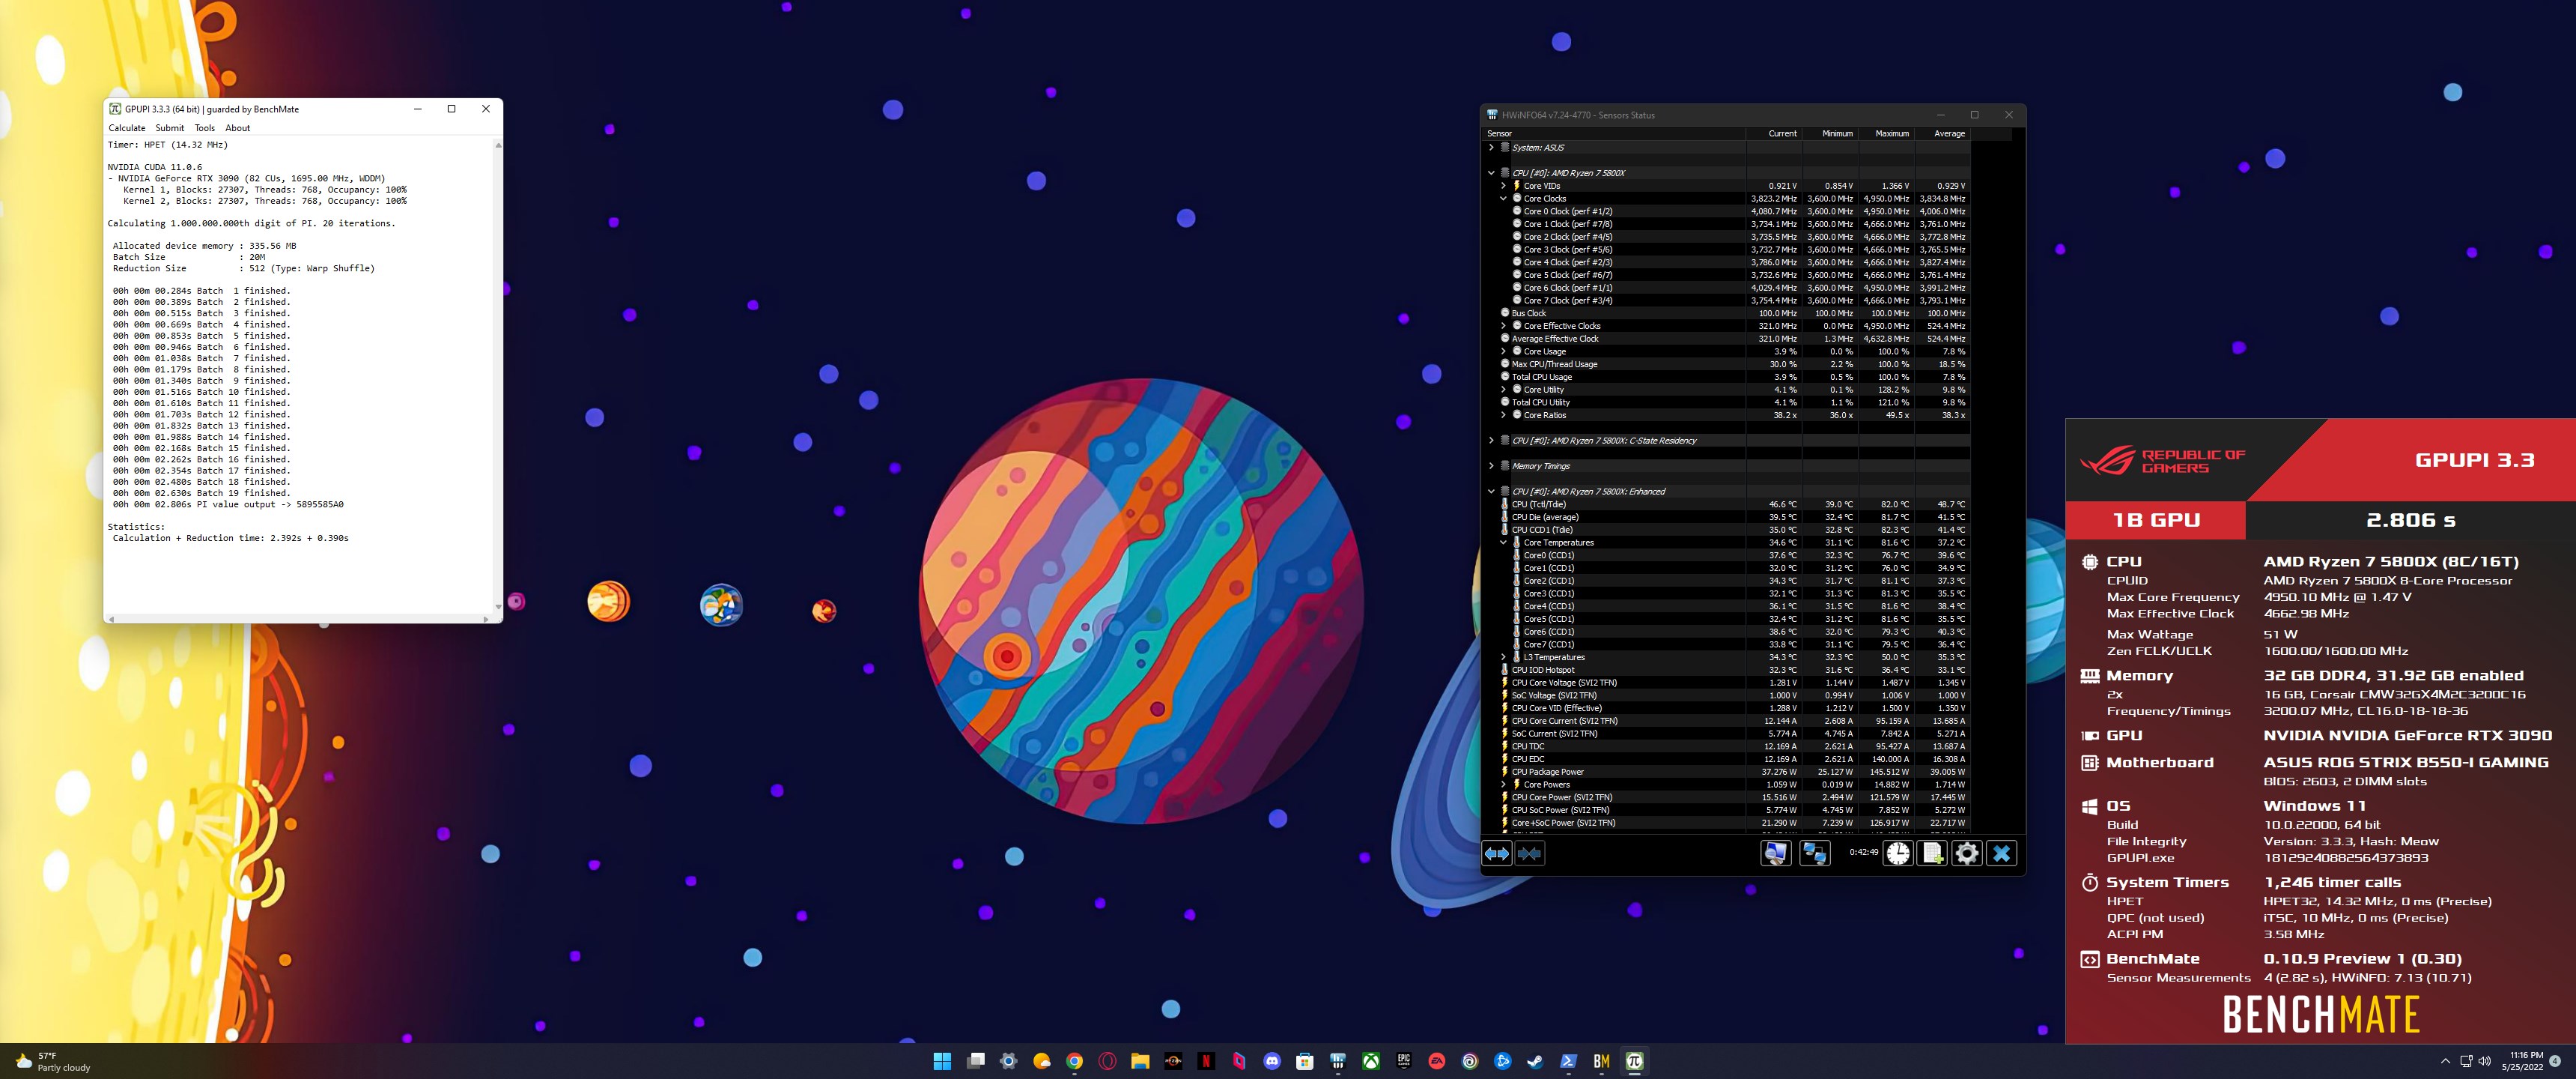Open GPUPI Tools menu
The width and height of the screenshot is (2576, 1079).
[205, 128]
